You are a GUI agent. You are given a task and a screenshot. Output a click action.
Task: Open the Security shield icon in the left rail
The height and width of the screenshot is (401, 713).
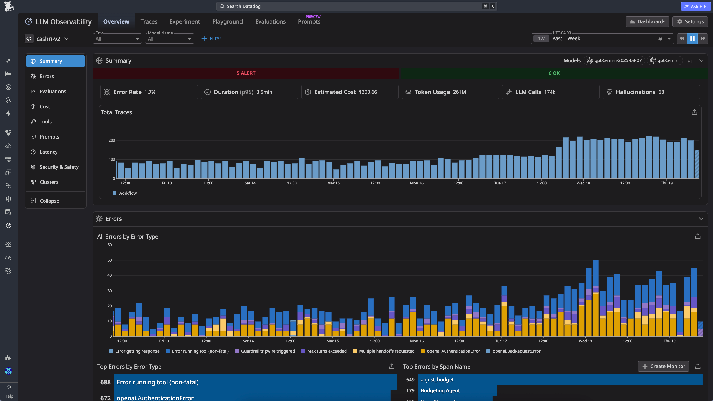pyautogui.click(x=9, y=199)
